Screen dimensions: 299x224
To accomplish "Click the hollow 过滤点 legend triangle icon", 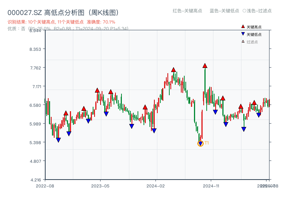I will click(243, 41).
